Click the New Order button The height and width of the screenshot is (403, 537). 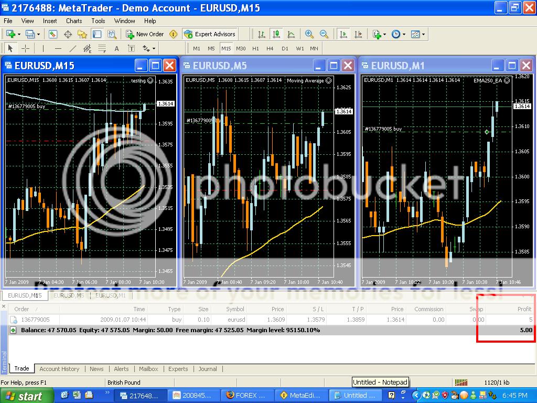coord(145,34)
